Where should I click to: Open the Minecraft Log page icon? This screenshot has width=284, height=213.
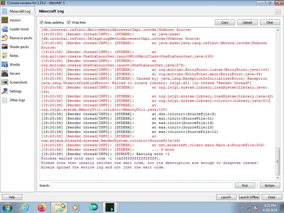click(5, 11)
